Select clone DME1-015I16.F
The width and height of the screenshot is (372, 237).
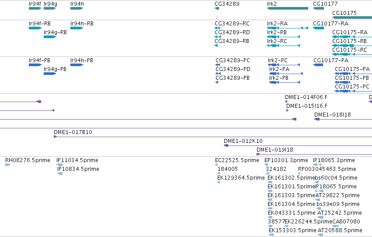[307, 106]
